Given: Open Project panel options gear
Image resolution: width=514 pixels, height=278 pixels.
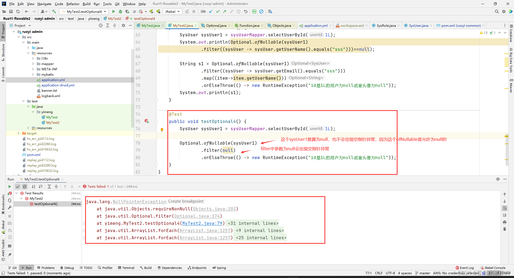Looking at the screenshot, I should (123, 25).
